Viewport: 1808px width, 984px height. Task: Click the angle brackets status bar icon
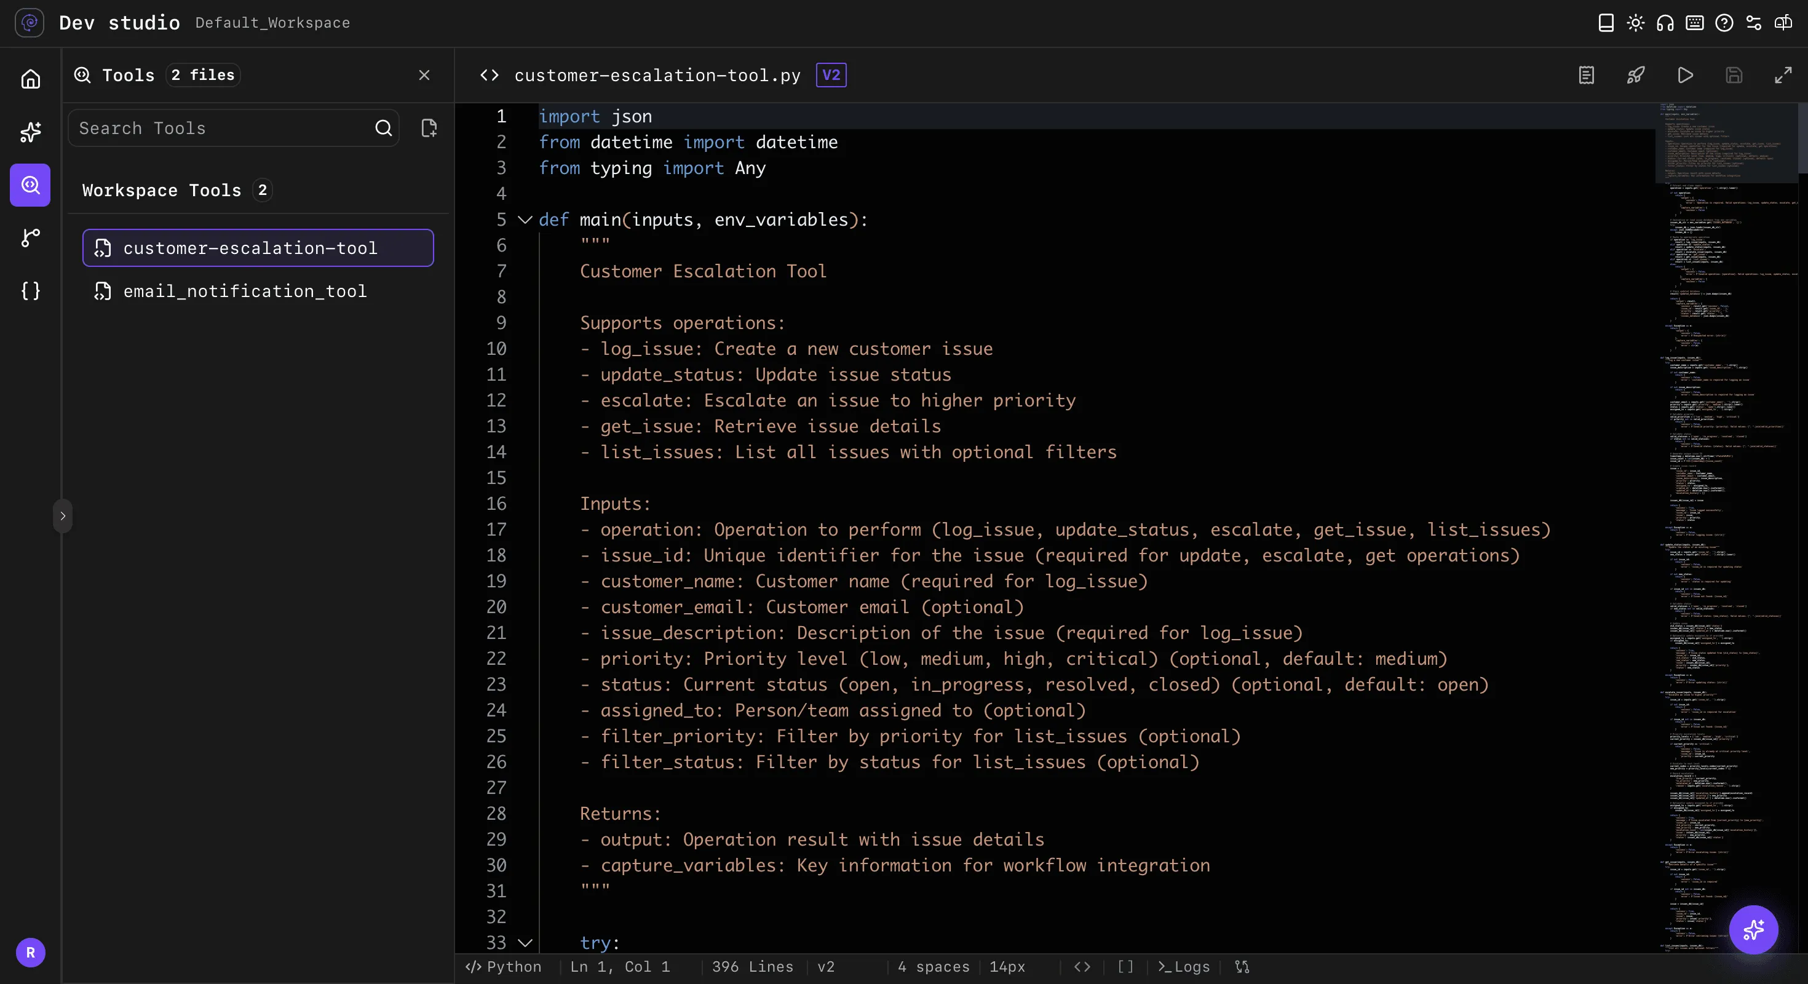point(1082,967)
